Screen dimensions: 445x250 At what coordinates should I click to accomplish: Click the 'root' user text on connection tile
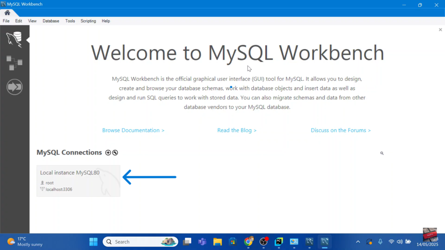[x=50, y=183]
